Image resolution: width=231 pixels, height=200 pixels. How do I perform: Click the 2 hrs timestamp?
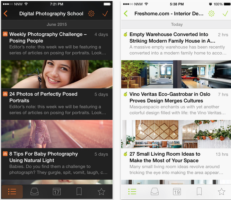223,35
